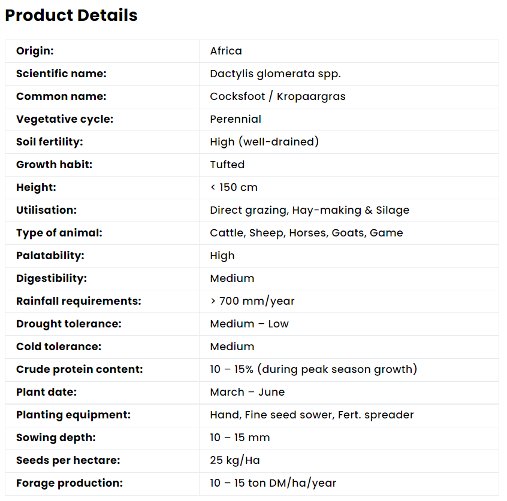This screenshot has height=501, width=507.
Task: Click the March – June plant date
Action: click(x=248, y=392)
